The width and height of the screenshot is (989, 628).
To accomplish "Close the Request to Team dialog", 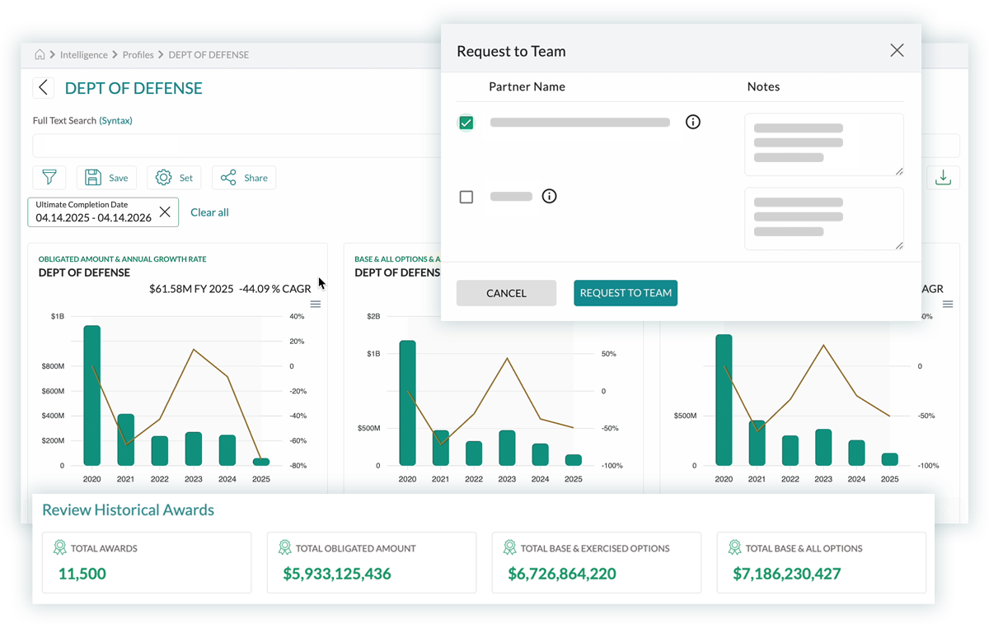I will [x=897, y=51].
